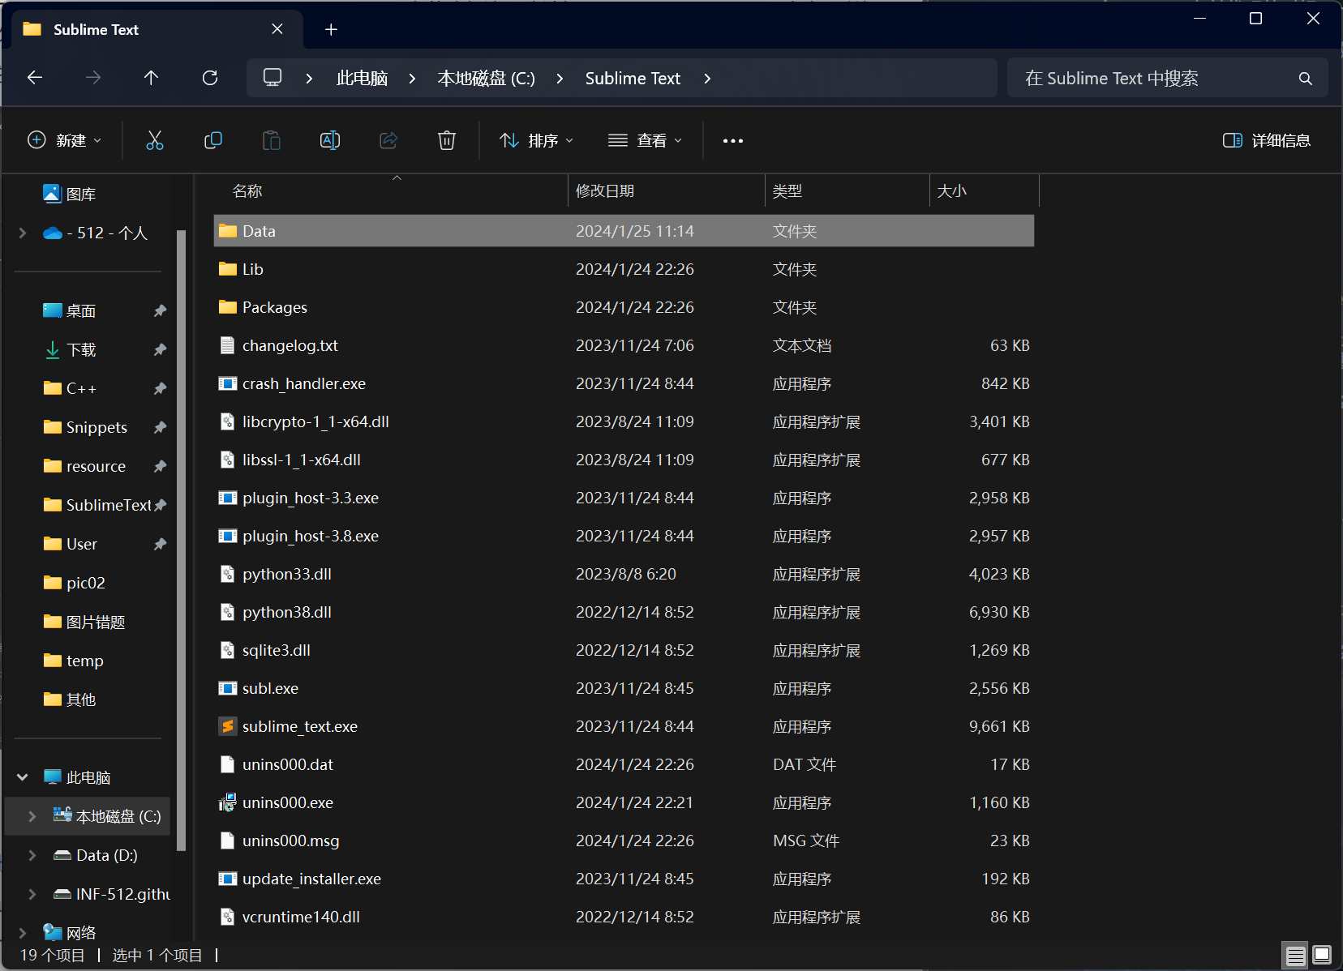
Task: Open the SublimeText quick access folder
Action: tap(97, 505)
